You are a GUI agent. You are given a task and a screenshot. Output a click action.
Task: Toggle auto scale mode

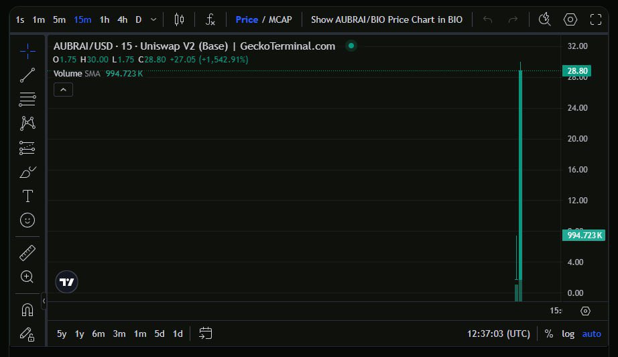tap(592, 334)
